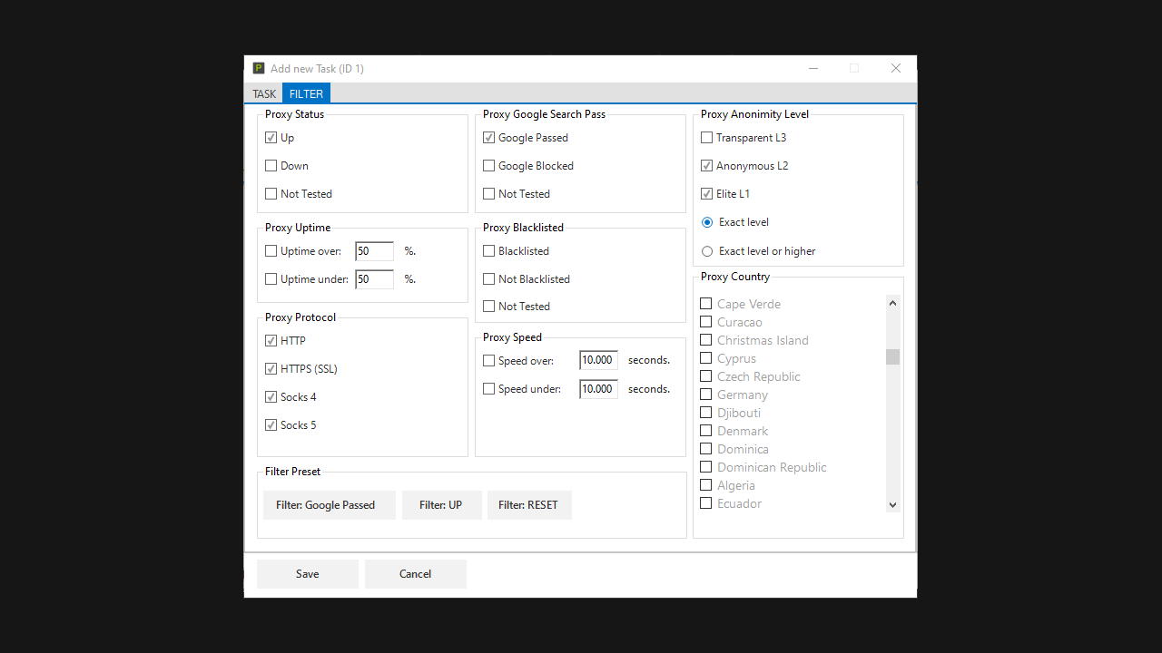Enable the "Uptime over" filter
The image size is (1162, 653).
tap(271, 251)
